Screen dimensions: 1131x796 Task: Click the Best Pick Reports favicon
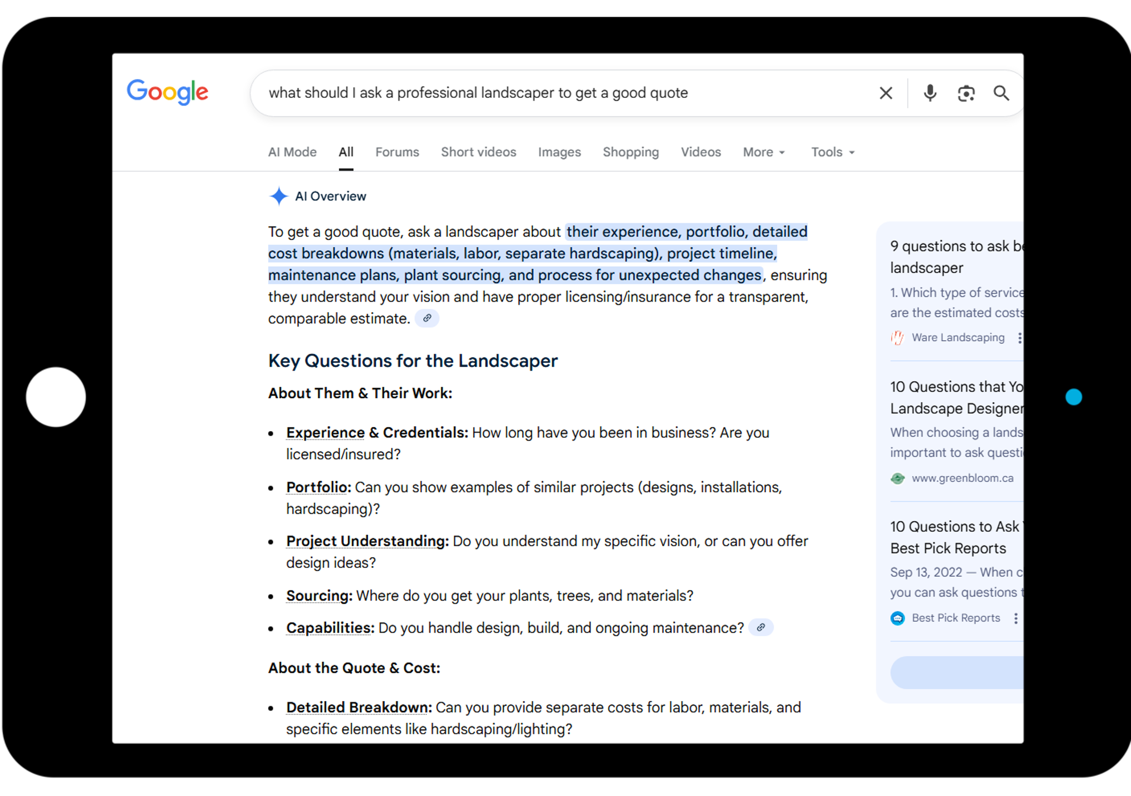[898, 618]
